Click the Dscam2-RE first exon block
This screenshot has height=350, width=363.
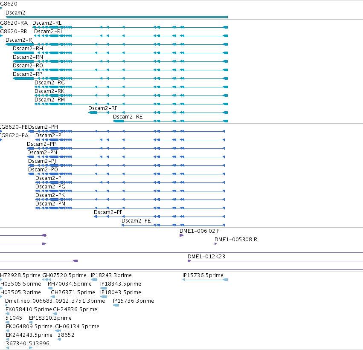point(118,121)
